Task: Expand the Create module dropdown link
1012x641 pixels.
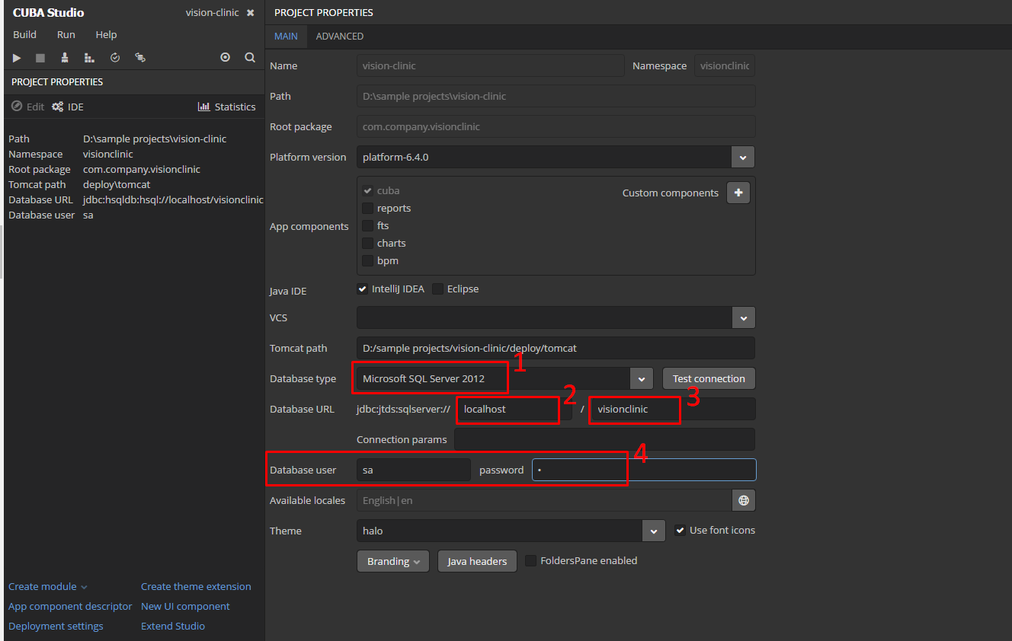Action: (48, 586)
